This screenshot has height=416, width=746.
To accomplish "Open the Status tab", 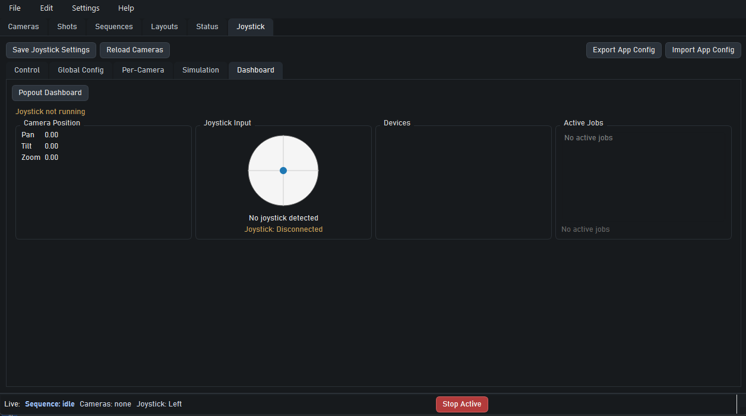I will coord(207,27).
